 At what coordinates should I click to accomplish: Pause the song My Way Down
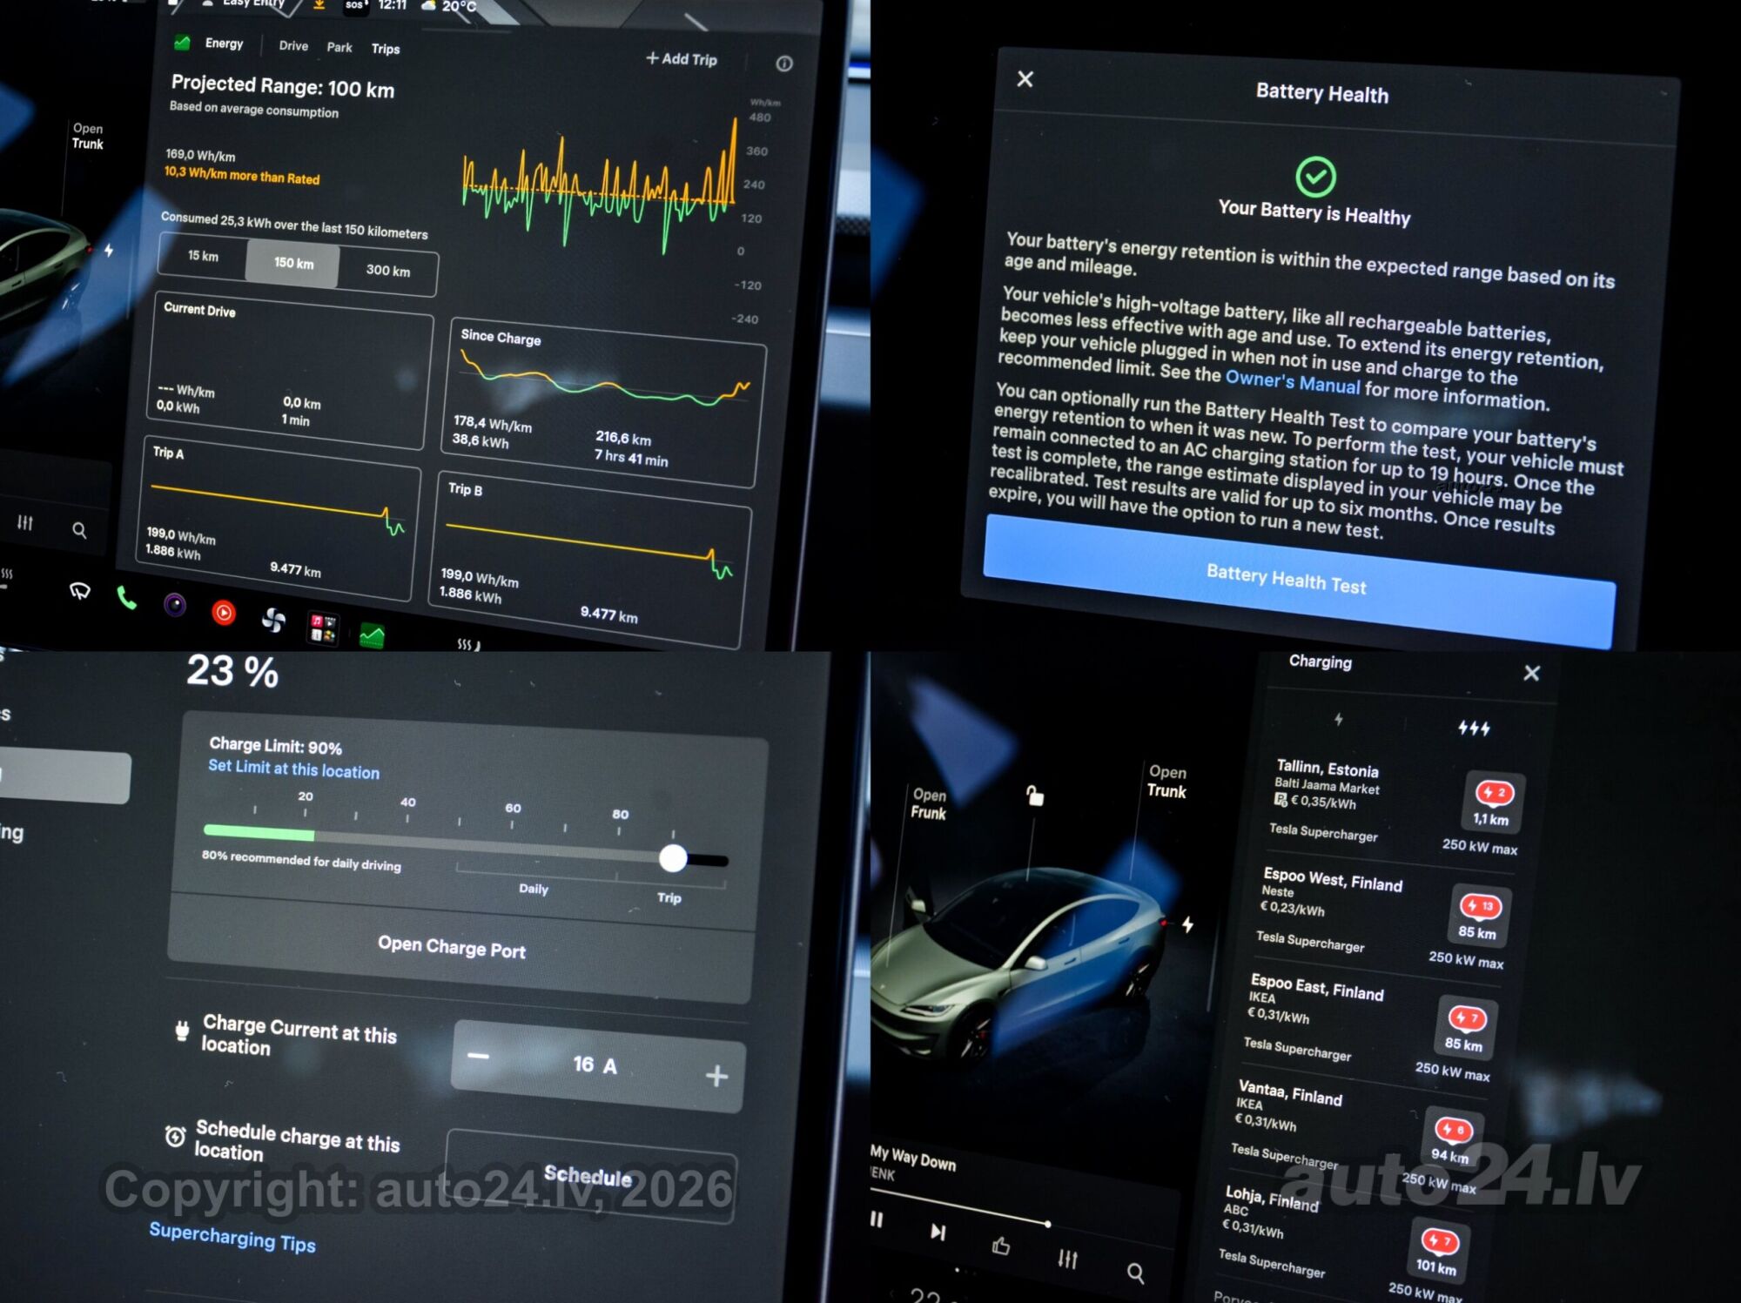coord(877,1219)
